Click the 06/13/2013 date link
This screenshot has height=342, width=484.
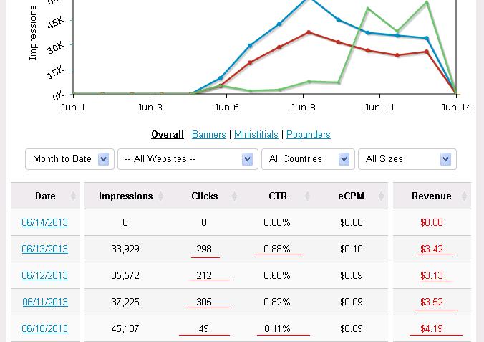44,249
